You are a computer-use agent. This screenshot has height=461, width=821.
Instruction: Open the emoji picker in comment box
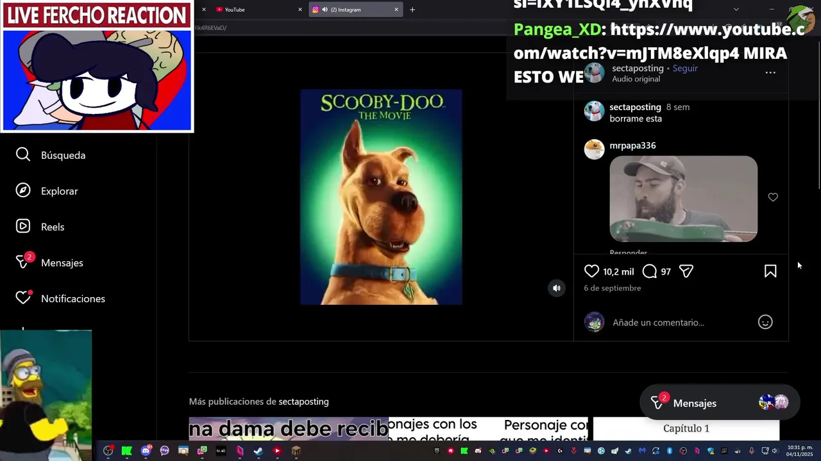coord(765,322)
